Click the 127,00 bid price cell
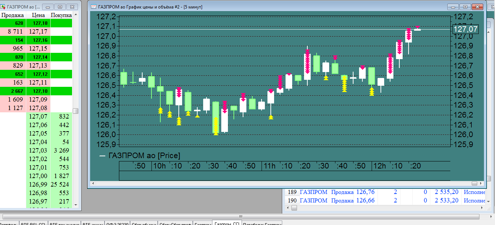 [x=38, y=176]
